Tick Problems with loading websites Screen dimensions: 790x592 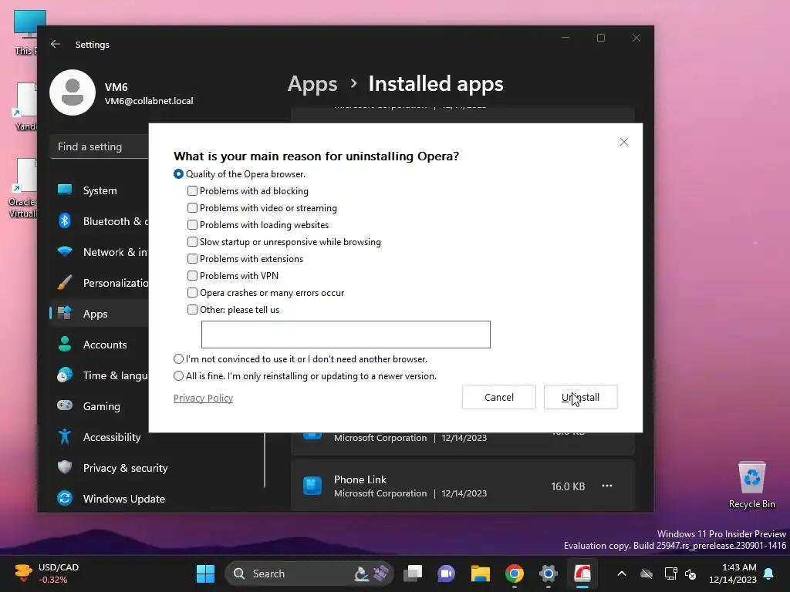192,225
